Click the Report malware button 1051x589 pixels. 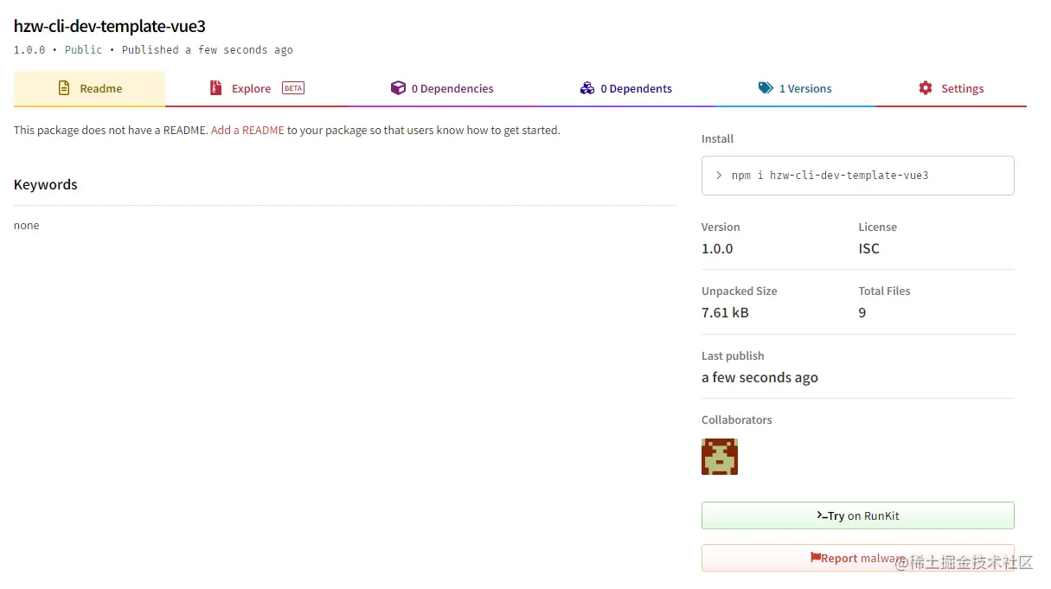[x=857, y=558]
